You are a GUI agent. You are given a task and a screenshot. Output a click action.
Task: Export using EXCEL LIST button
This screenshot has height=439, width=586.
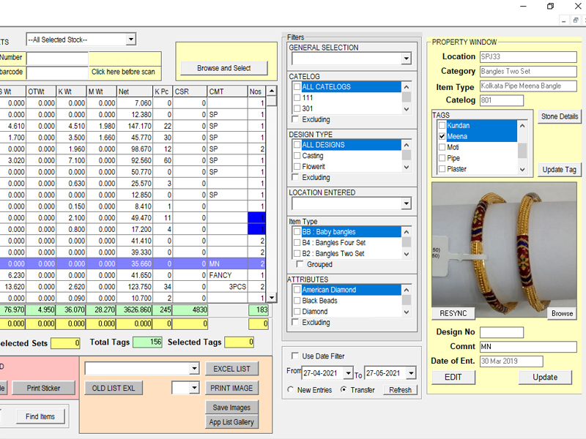(x=231, y=369)
